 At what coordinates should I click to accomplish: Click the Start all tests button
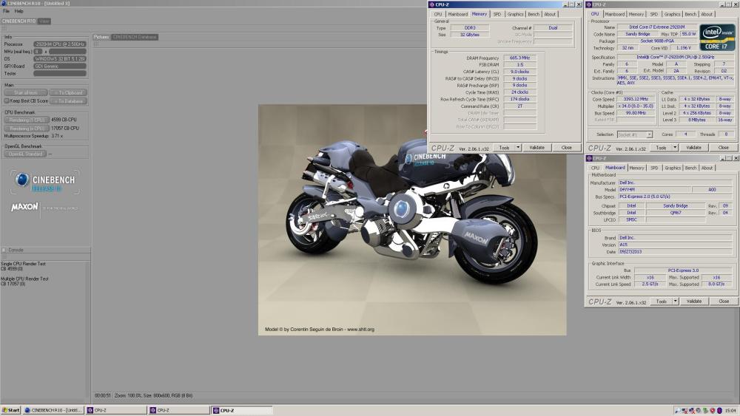25,93
